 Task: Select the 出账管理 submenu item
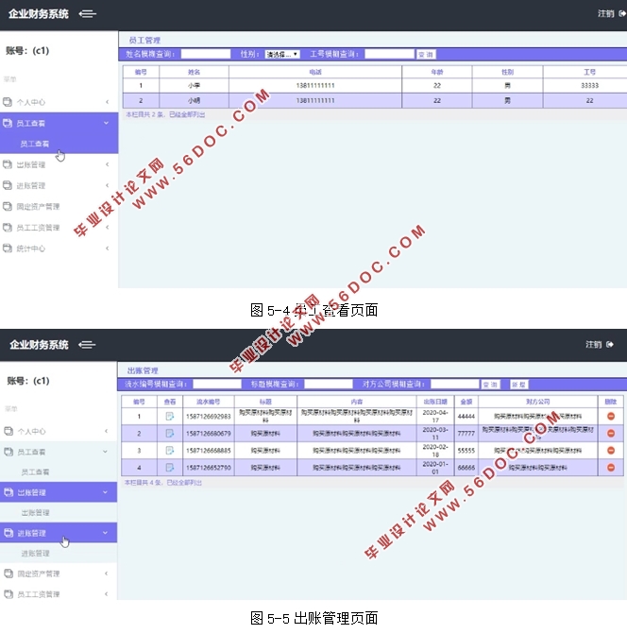click(x=36, y=512)
